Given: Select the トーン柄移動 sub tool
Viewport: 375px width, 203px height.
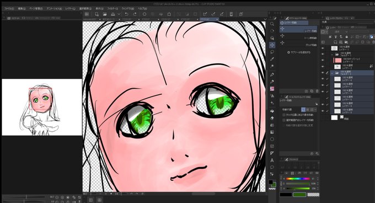Looking at the screenshot, I should [x=299, y=37].
